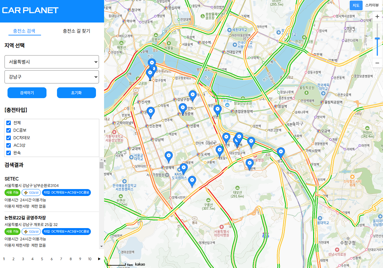
Task: Click address 서울특별시 강남구 개포로 25길 32
Action: pyautogui.click(x=31, y=224)
